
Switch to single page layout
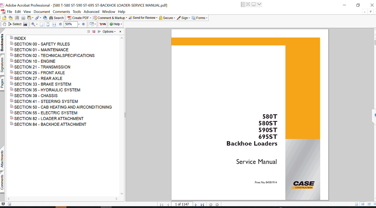pos(356,204)
